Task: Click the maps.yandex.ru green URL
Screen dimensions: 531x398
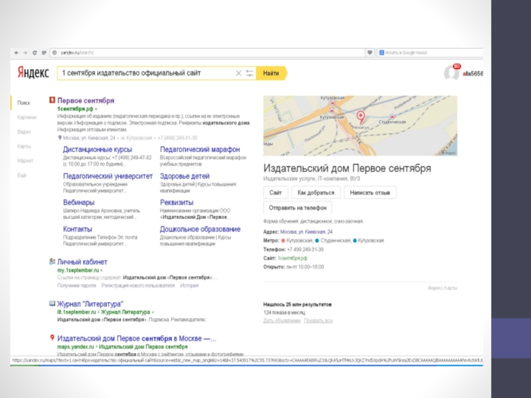Action: click(x=76, y=347)
